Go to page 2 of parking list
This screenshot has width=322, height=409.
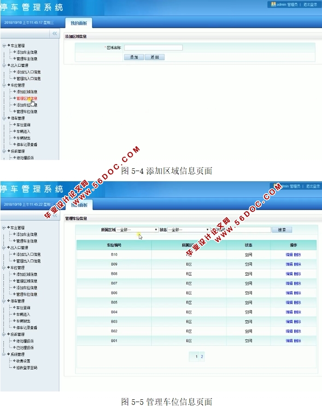click(x=202, y=356)
